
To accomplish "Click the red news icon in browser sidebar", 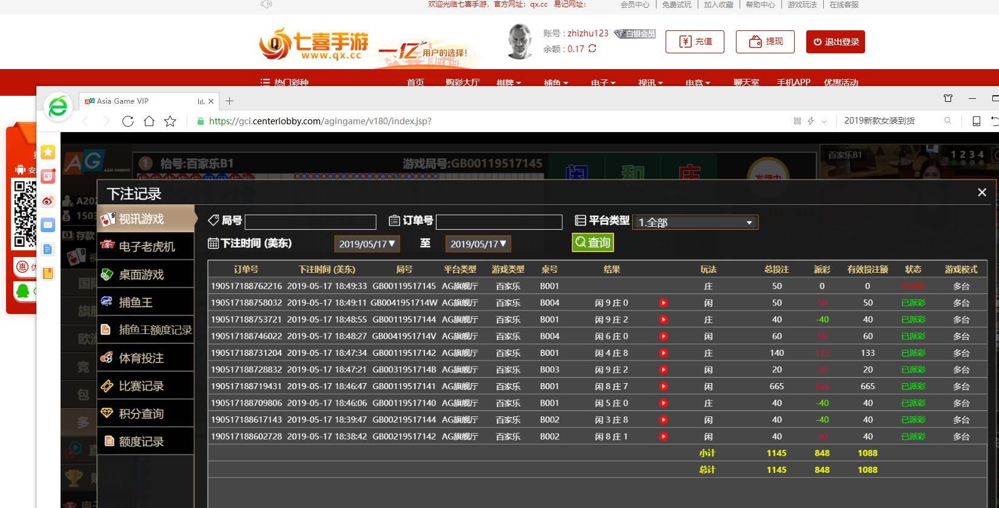I will pyautogui.click(x=48, y=176).
